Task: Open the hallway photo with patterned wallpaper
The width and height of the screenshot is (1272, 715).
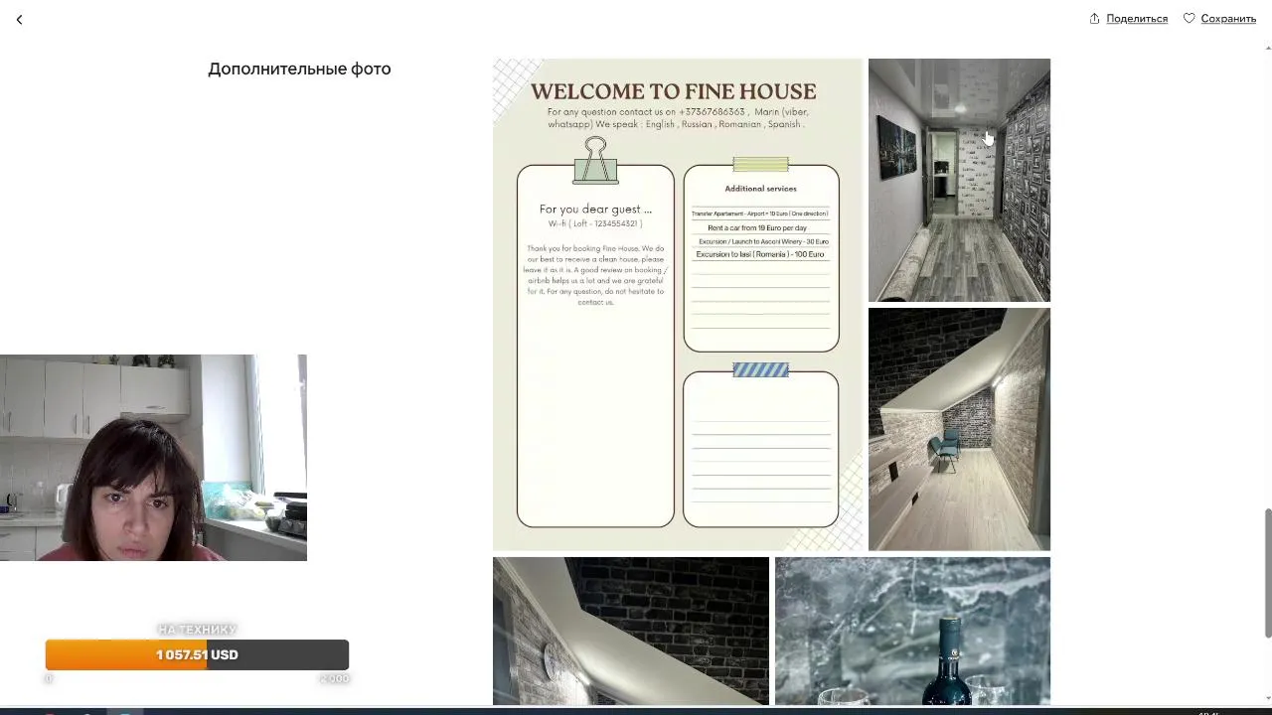Action: point(959,180)
